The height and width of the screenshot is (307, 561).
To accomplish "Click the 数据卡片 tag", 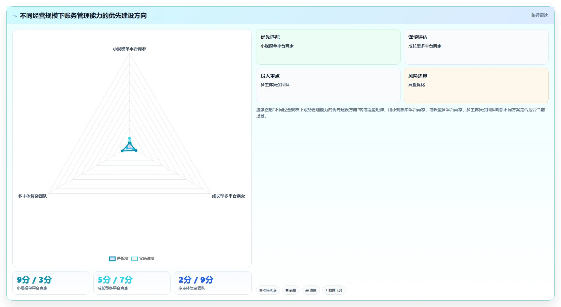I will [x=334, y=290].
